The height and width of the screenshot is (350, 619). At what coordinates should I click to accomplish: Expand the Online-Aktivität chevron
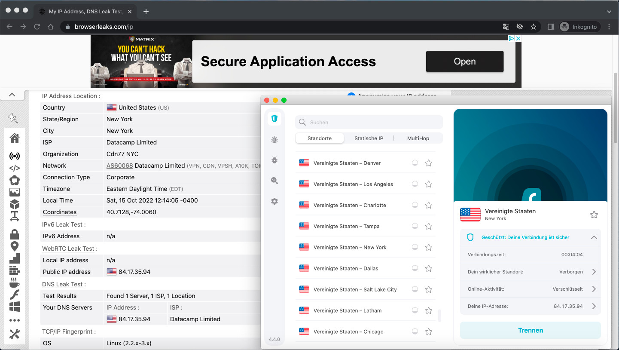(594, 289)
